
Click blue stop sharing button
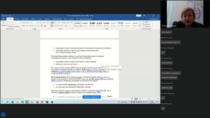point(92,97)
